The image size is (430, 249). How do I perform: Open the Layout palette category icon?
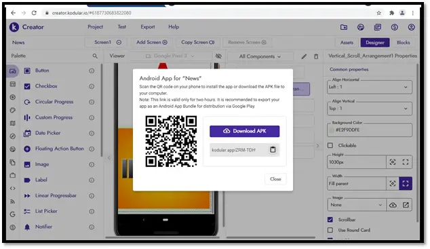pos(13,84)
